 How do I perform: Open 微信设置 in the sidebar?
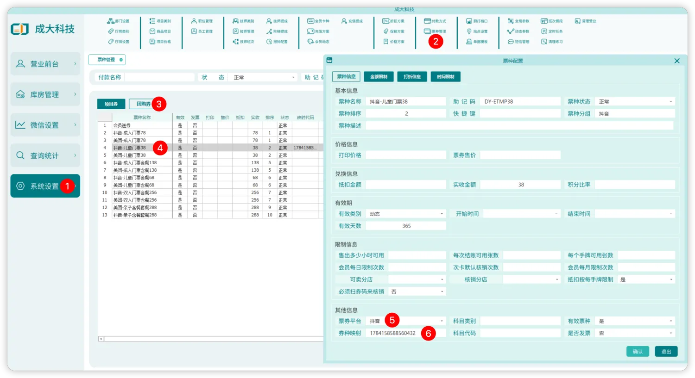point(45,125)
